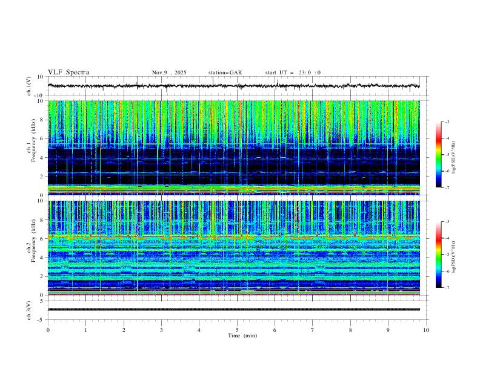This screenshot has width=480, height=370.
Task: Click the ch.2 colorbar "log(PSD)" label
Action: pyautogui.click(x=454, y=258)
